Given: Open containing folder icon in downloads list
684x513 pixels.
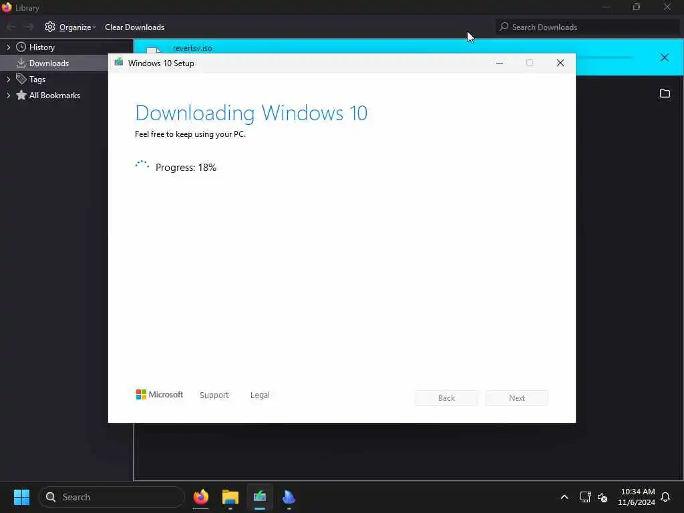Looking at the screenshot, I should (x=665, y=94).
